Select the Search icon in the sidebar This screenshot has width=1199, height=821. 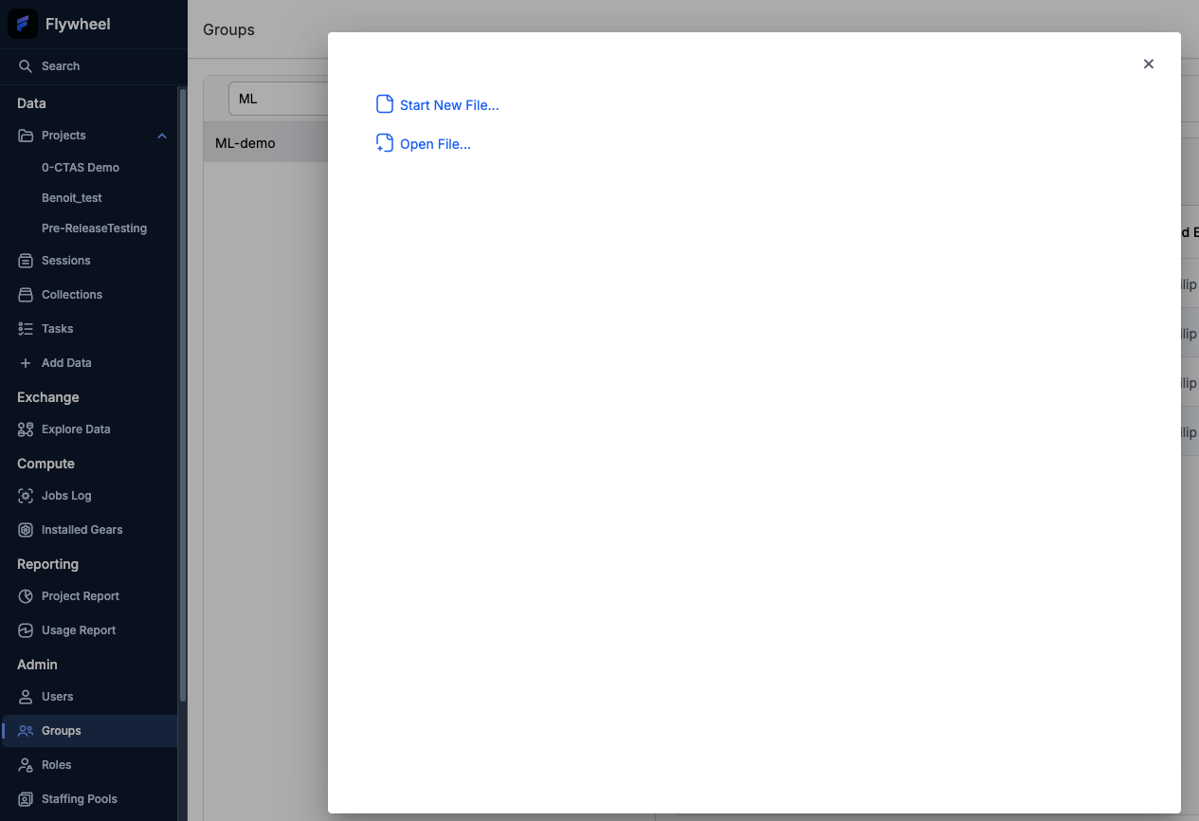point(25,65)
